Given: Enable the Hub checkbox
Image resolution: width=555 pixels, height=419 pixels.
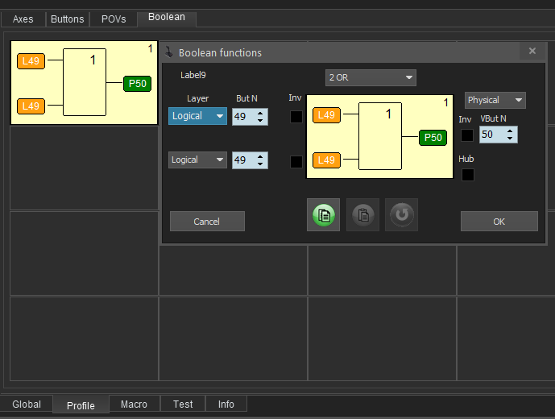Looking at the screenshot, I should (467, 174).
